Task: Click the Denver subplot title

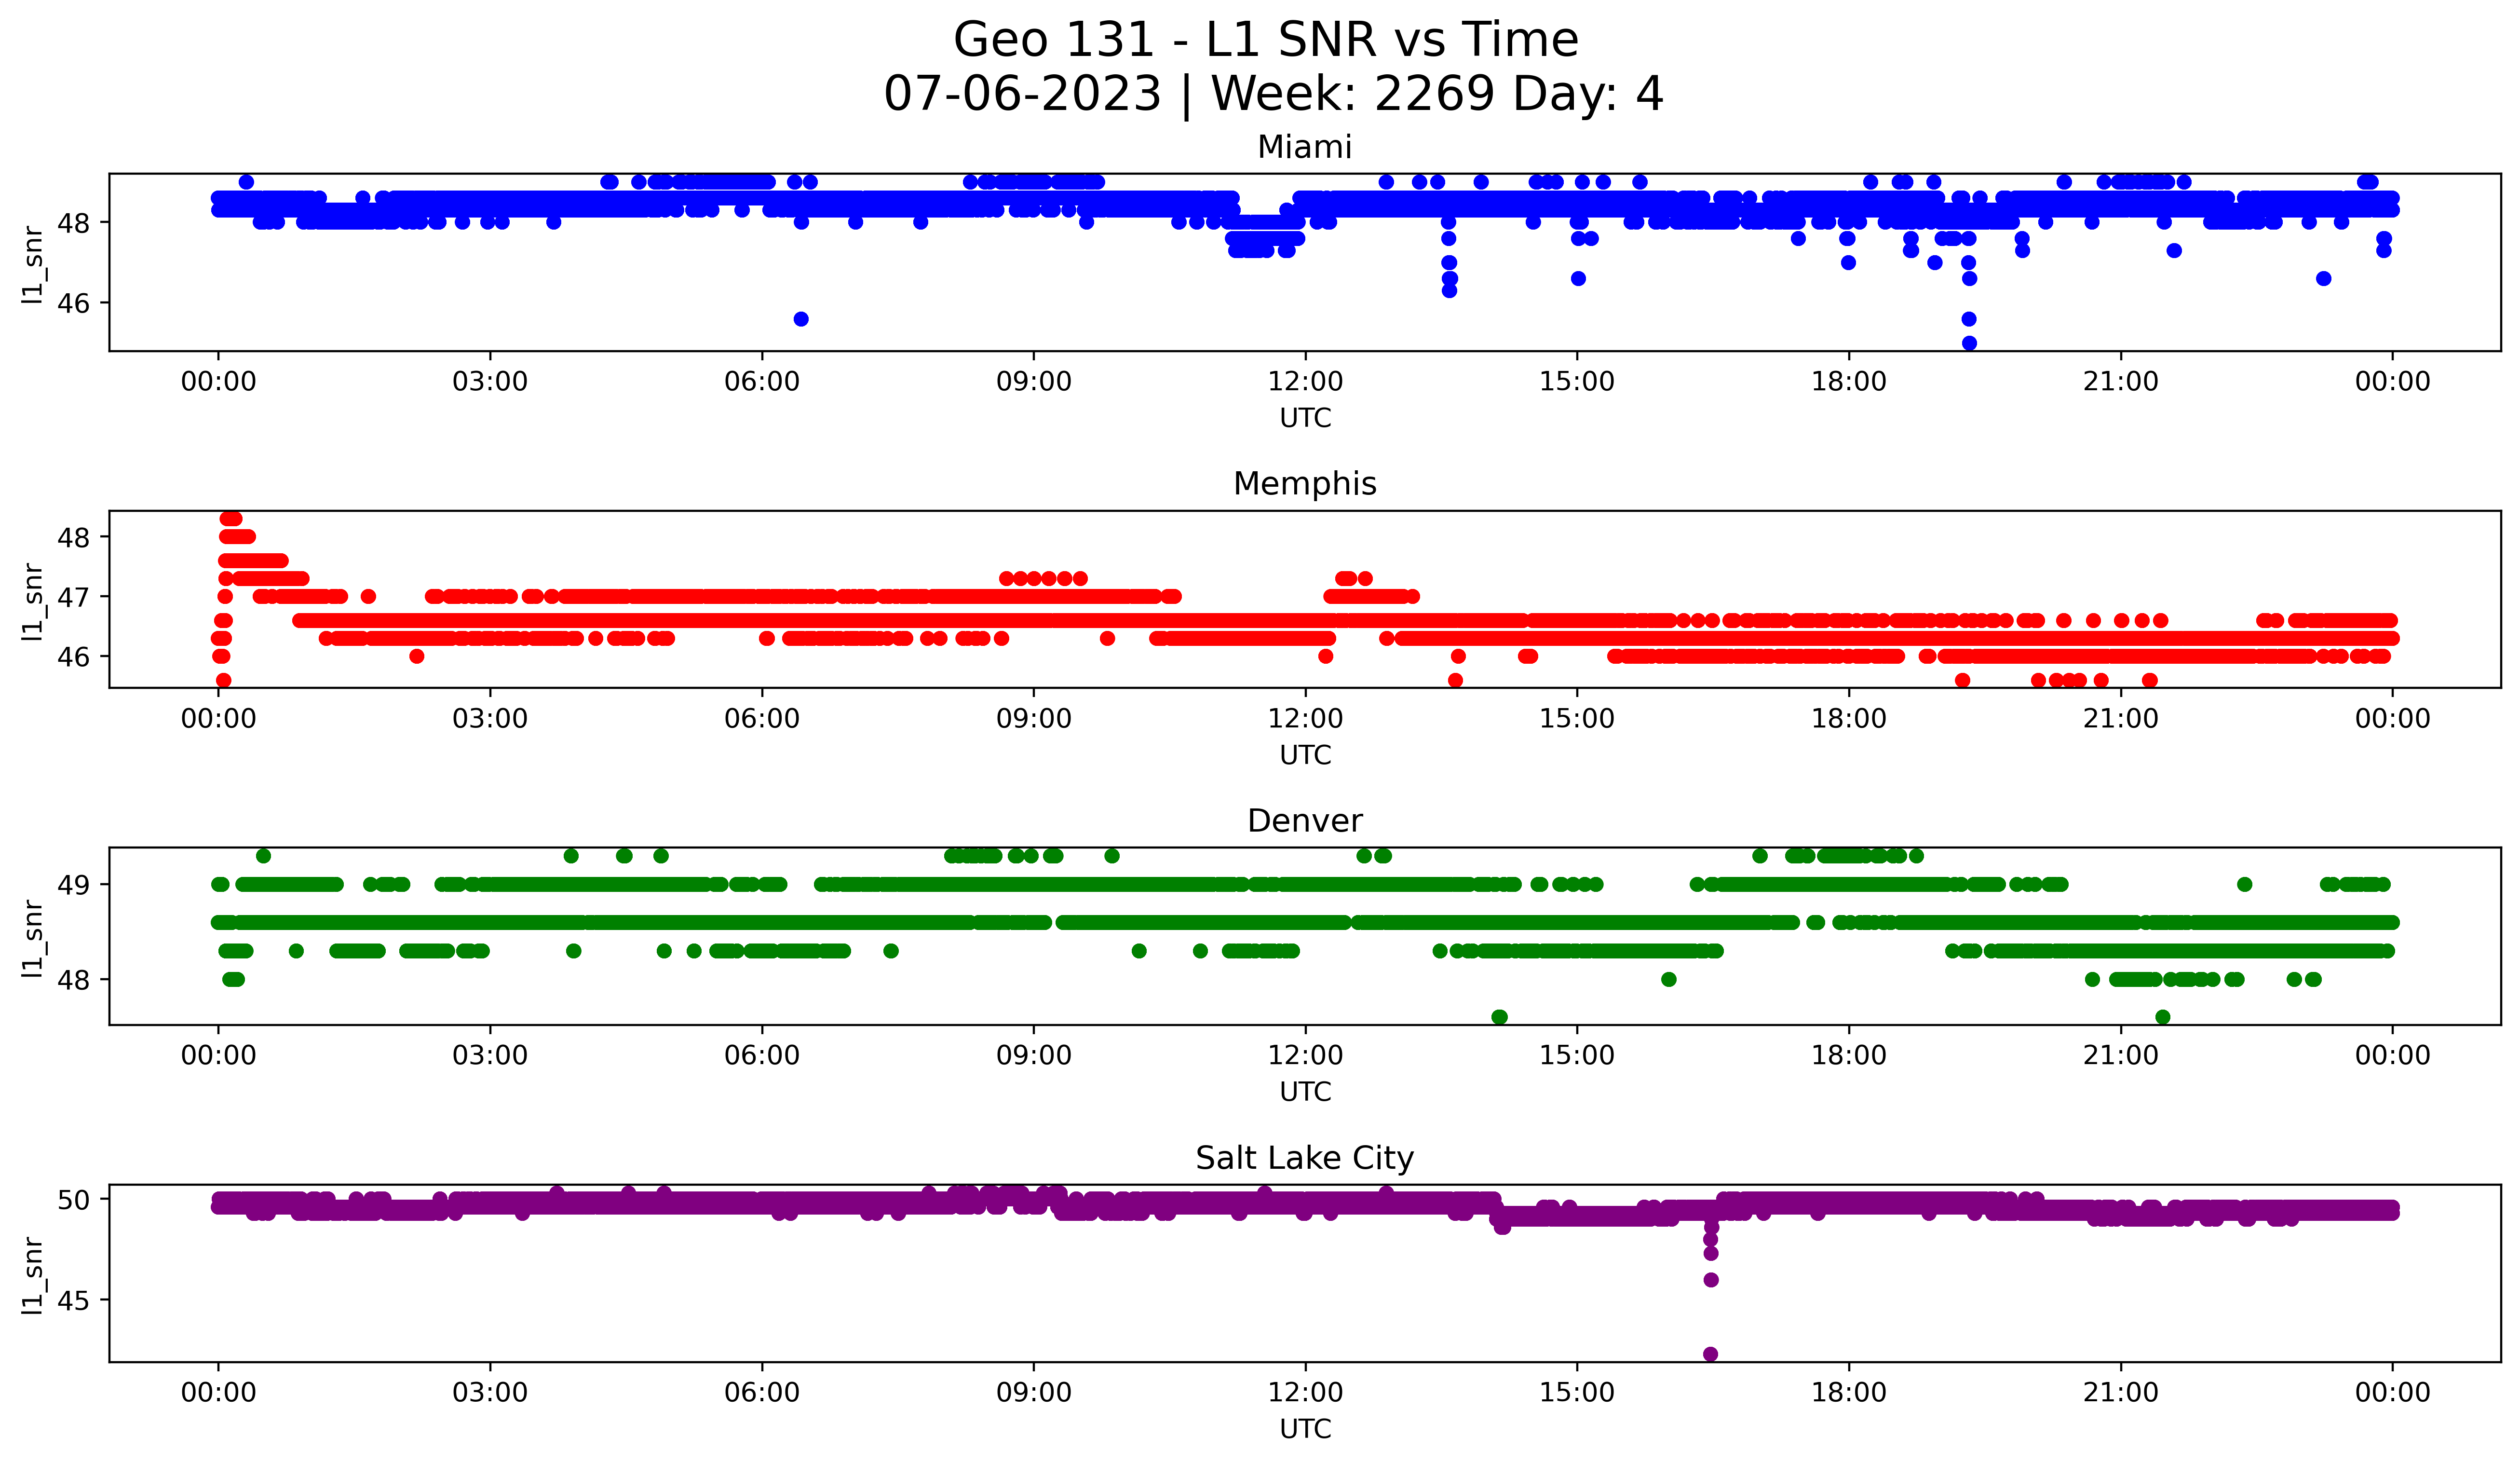Action: tap(1304, 821)
